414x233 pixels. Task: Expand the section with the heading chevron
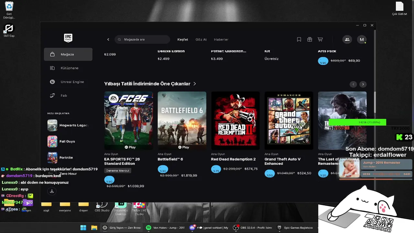click(x=195, y=84)
